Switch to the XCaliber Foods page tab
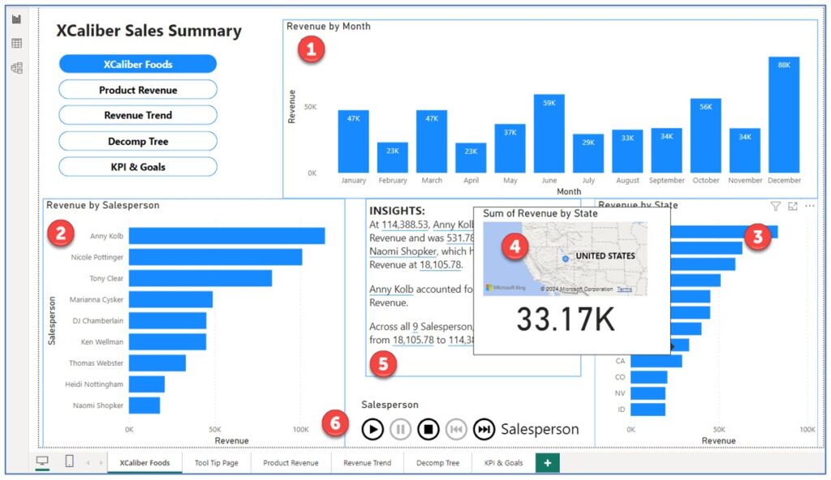Screen dimensions: 831x480 coord(144,462)
